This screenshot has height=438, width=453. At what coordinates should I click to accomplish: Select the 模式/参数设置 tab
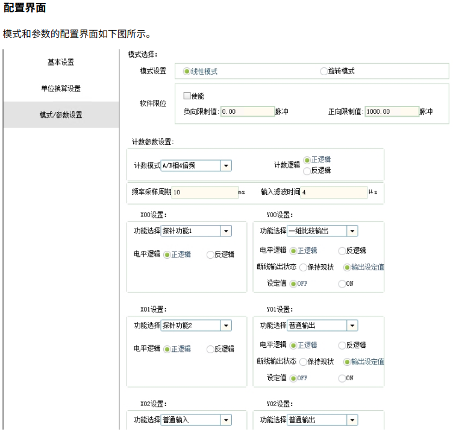61,114
